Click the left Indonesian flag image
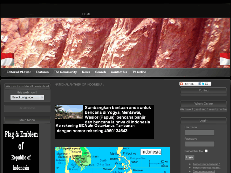This screenshot has height=173, width=231. (x=8, y=59)
